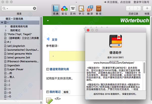The image size is (152, 104).
Task: Open the francochinois.com/Dehelper link
Action: 114,63
